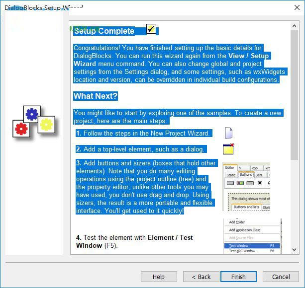Click 'You might like to start by exploring' paragraph

click(x=178, y=117)
